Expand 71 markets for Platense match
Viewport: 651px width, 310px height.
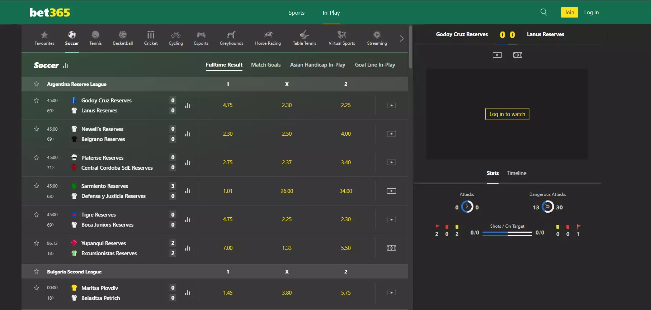(51, 168)
